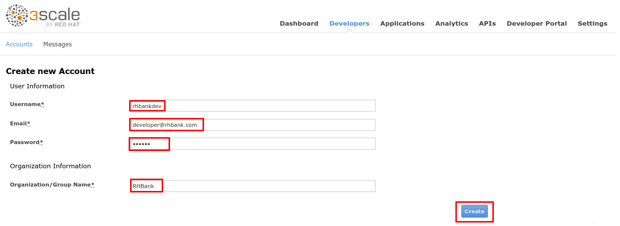Open the Analytics section
This screenshot has width=620, height=226.
point(451,23)
